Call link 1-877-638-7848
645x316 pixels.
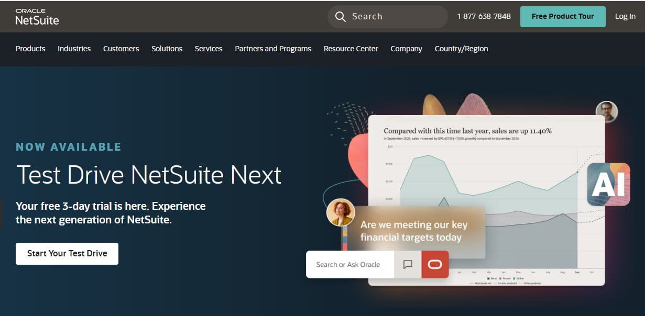[x=484, y=16]
